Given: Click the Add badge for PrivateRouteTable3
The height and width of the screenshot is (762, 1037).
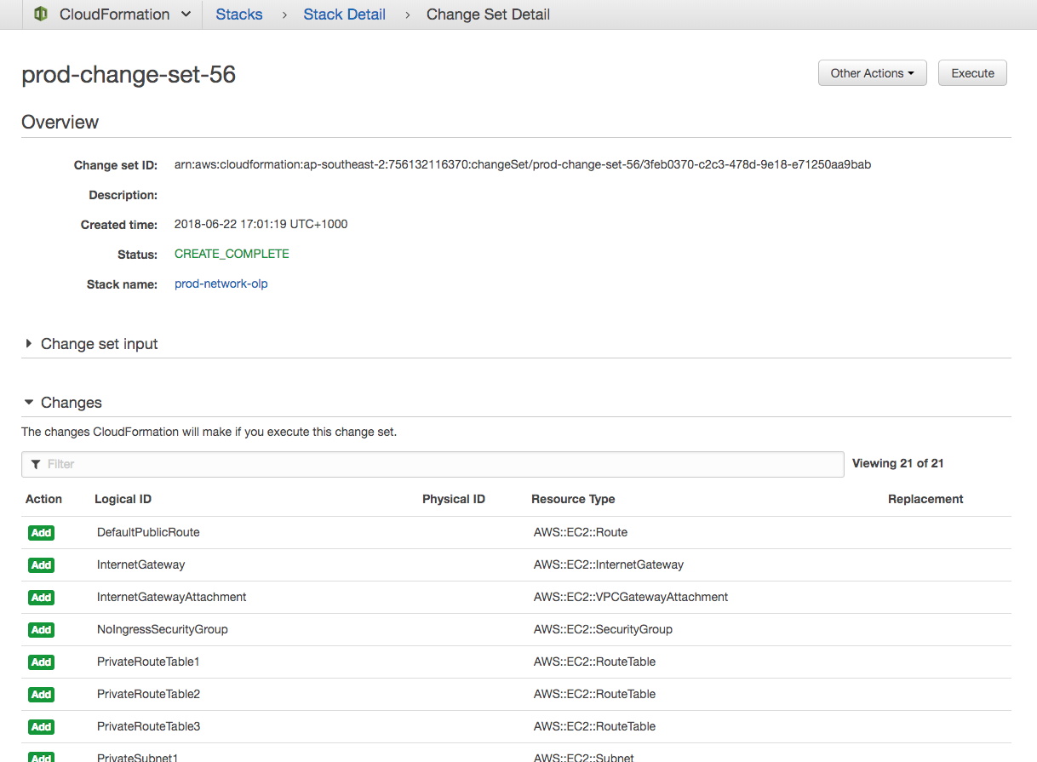Looking at the screenshot, I should click(41, 727).
